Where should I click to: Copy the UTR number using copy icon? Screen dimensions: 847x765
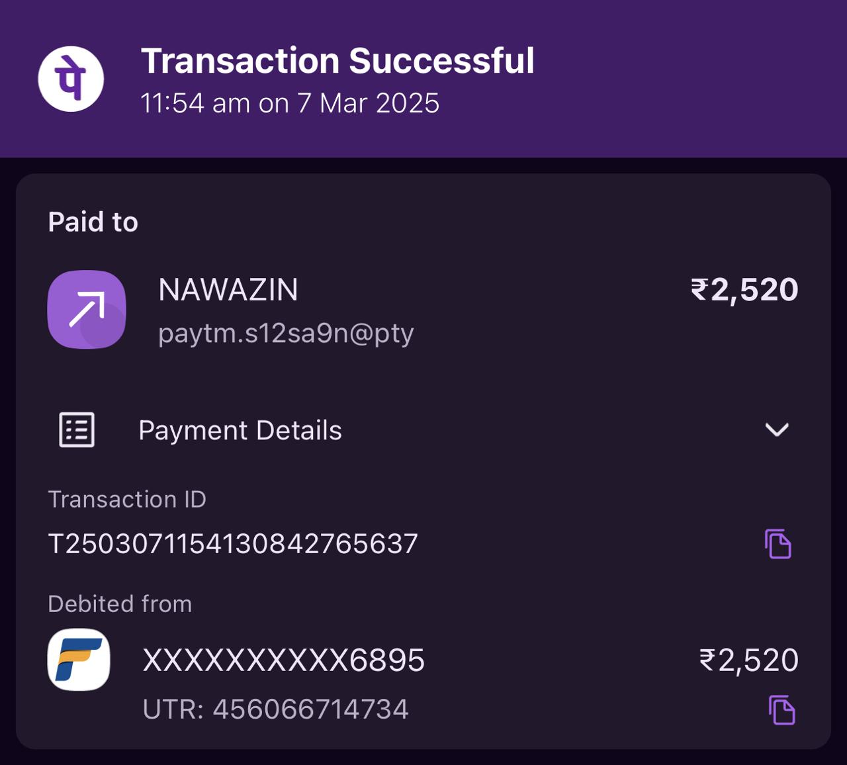pyautogui.click(x=782, y=710)
